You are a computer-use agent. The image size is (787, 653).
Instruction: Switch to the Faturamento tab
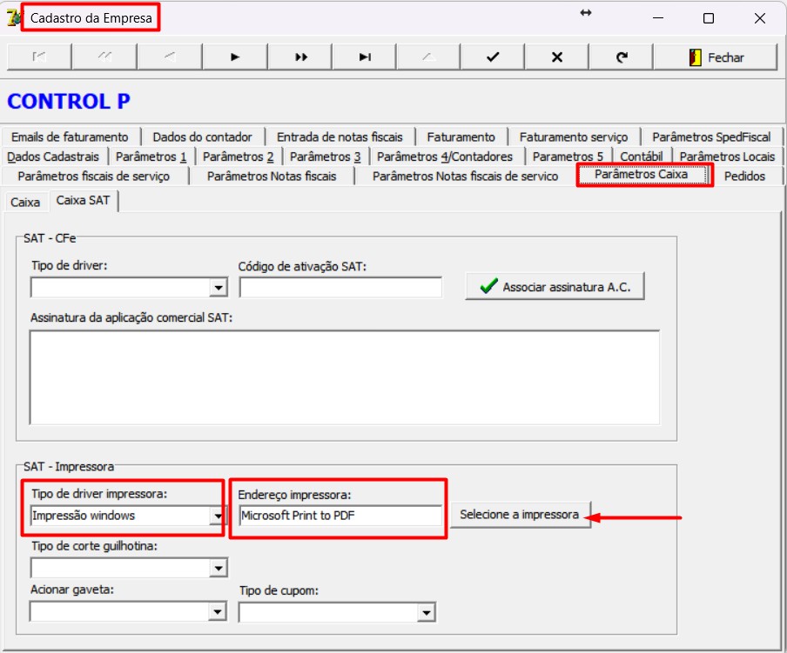pos(461,137)
